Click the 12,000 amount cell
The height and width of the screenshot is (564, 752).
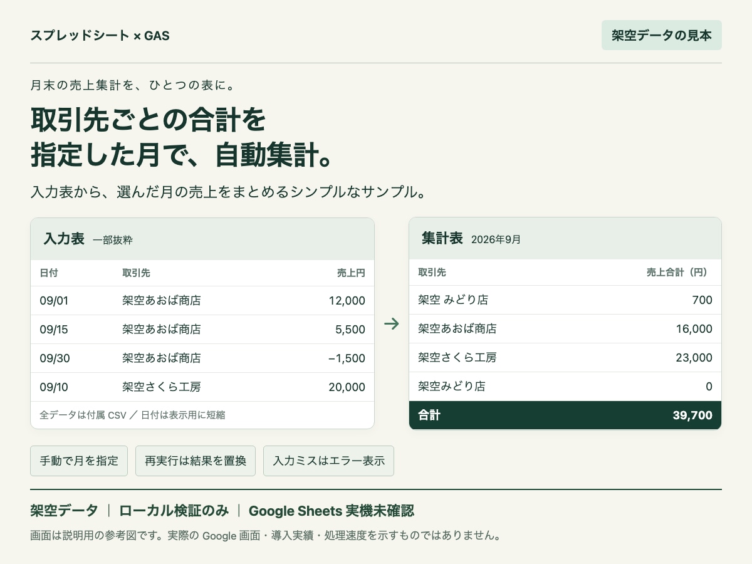click(347, 301)
